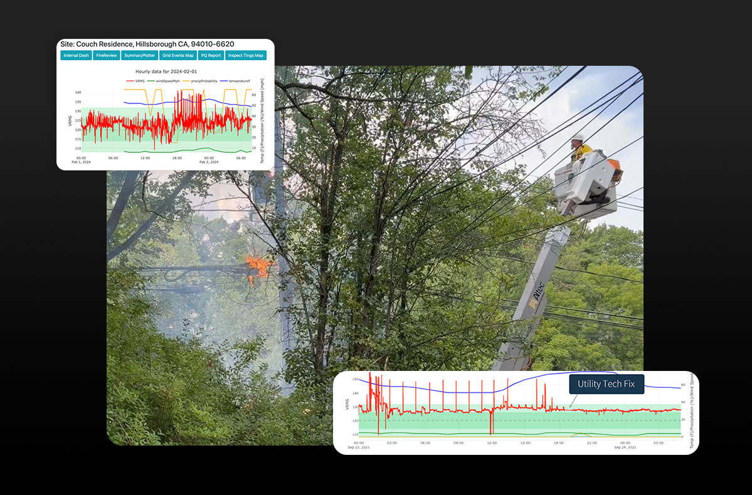The height and width of the screenshot is (495, 752).
Task: Open the Inspect Tings Map
Action: 246,56
